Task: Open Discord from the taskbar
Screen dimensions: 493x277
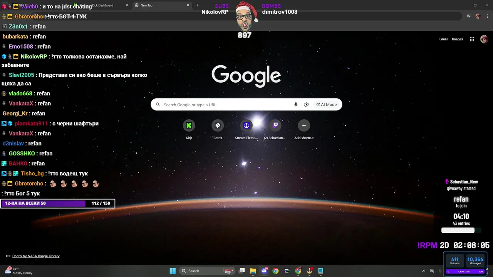Action: (x=264, y=271)
